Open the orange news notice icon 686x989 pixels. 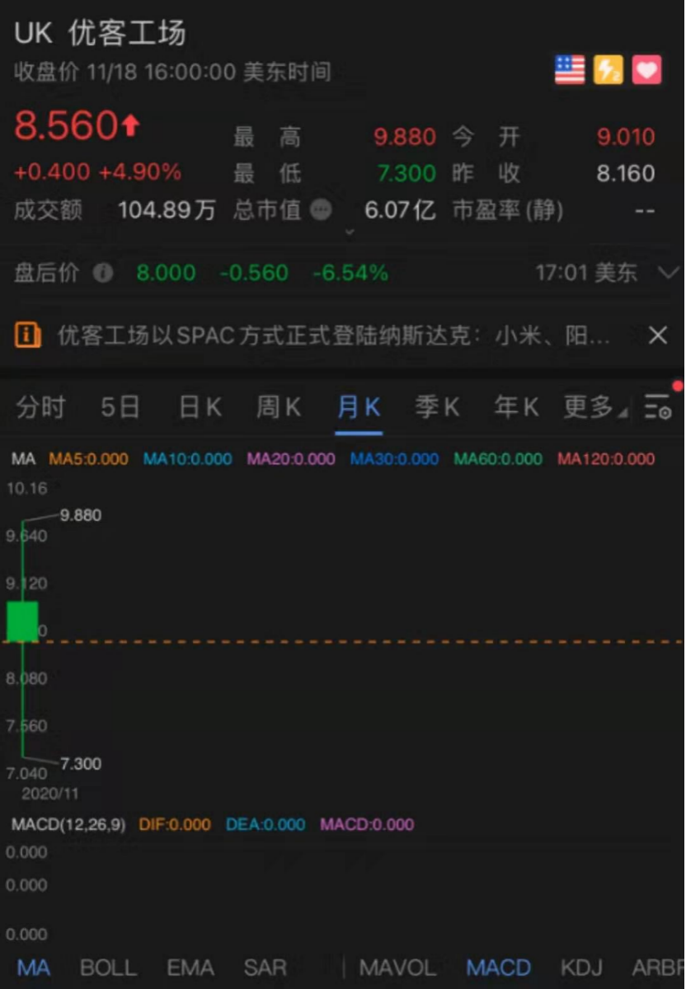[28, 335]
